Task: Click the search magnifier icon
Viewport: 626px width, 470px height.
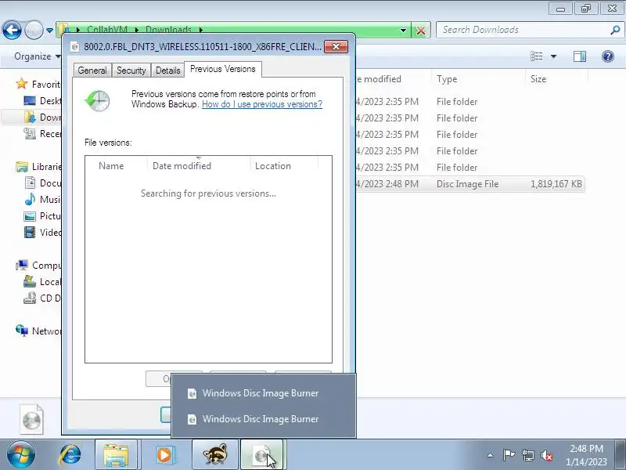Action: (615, 30)
